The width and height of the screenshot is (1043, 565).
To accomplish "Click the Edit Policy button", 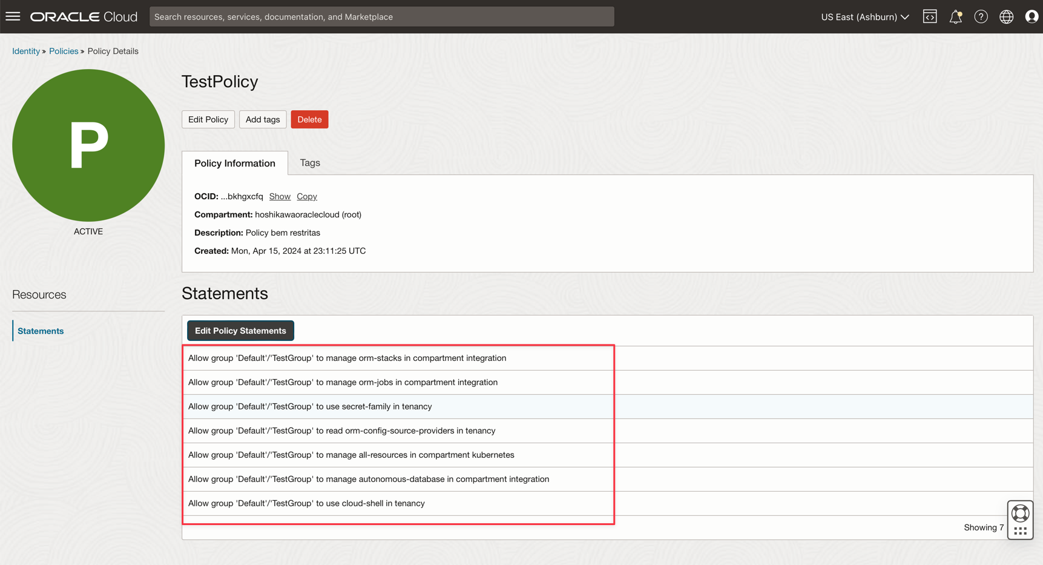I will (208, 119).
